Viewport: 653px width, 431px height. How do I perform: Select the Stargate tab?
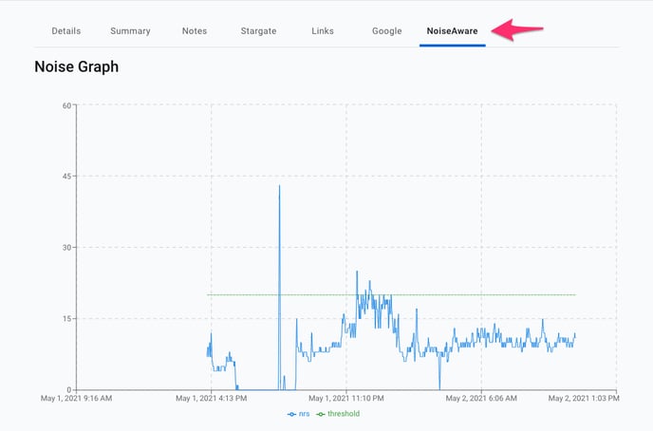(258, 30)
